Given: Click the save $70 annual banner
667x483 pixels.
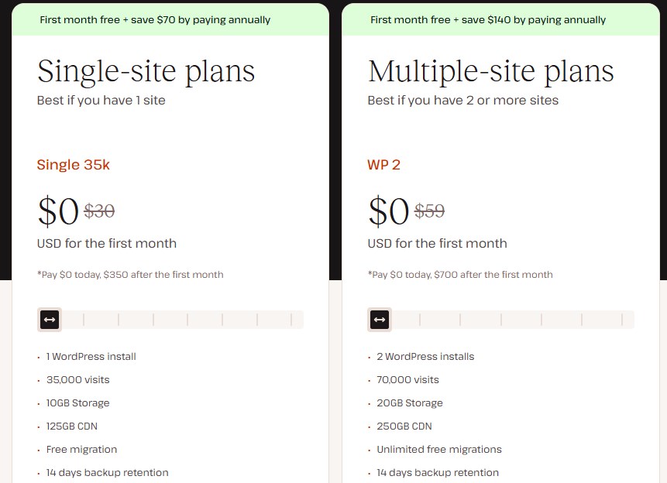Looking at the screenshot, I should [155, 19].
